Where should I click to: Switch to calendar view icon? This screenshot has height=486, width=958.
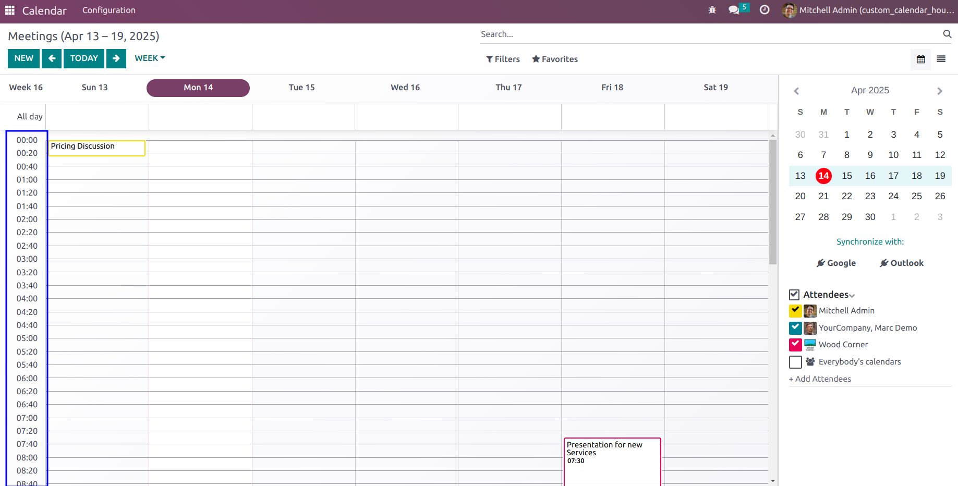[x=921, y=59]
